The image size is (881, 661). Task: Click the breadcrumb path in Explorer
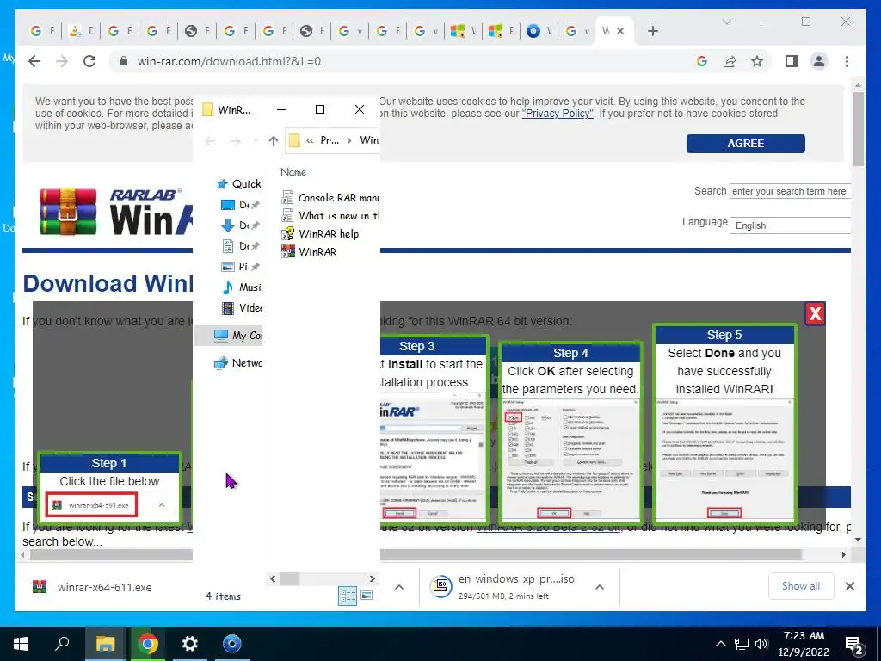pos(334,140)
